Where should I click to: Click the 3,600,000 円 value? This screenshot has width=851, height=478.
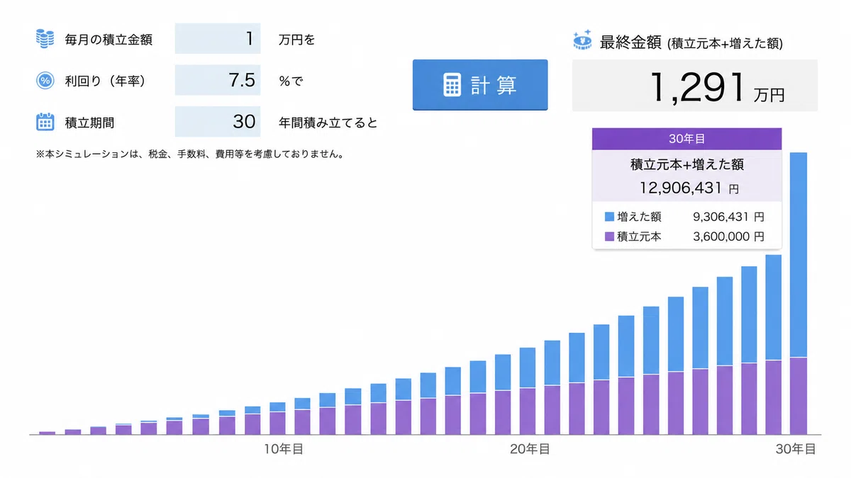coord(728,237)
